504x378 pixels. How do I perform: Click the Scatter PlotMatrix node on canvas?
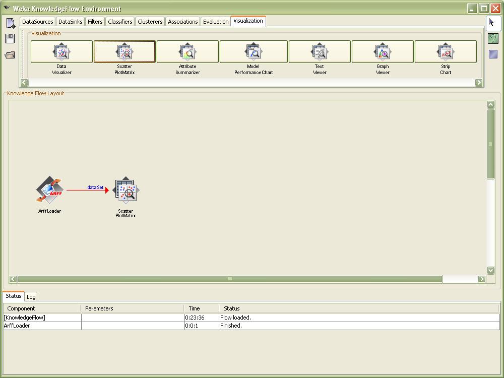pos(125,191)
